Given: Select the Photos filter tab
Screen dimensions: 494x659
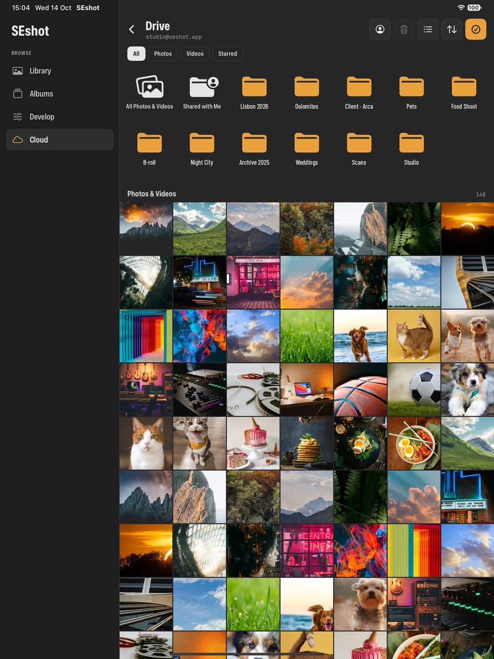Looking at the screenshot, I should [163, 54].
